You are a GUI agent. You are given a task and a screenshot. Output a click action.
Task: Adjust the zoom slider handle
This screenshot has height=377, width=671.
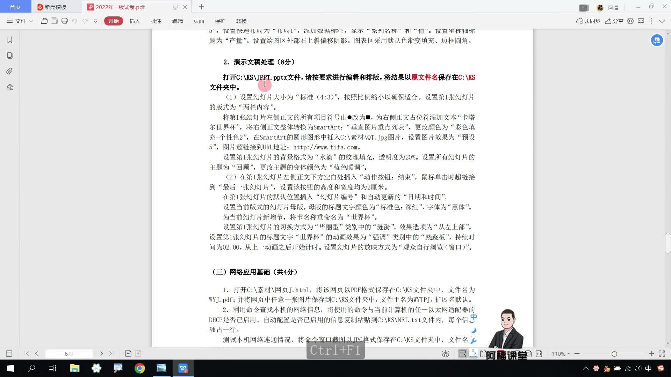tap(614, 354)
